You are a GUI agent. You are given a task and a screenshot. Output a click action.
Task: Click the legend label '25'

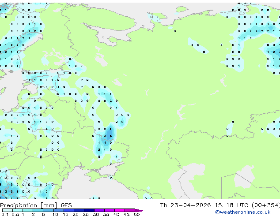(x=86, y=214)
